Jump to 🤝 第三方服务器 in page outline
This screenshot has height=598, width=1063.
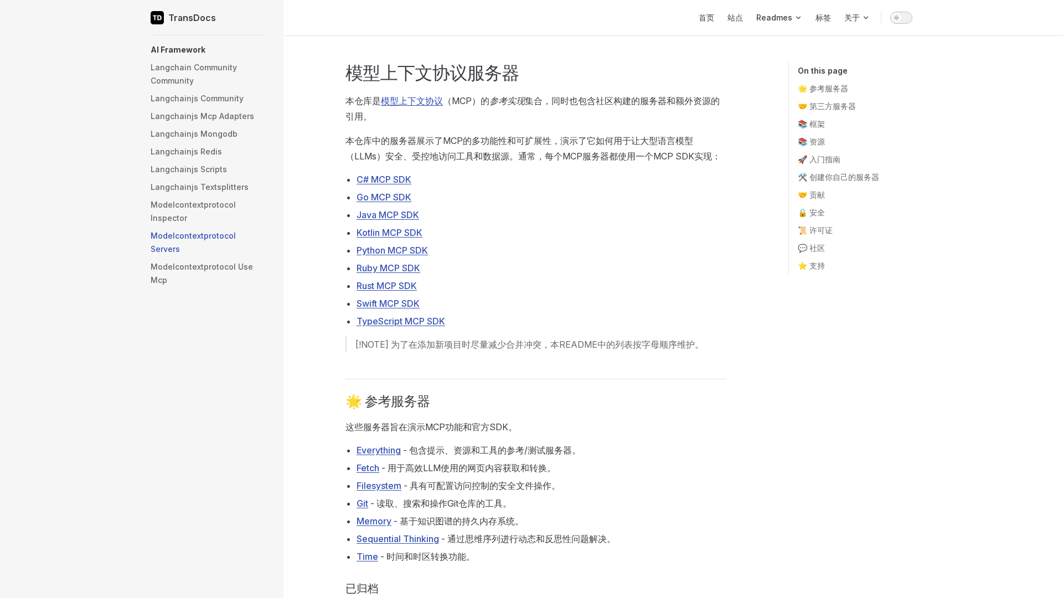(827, 106)
